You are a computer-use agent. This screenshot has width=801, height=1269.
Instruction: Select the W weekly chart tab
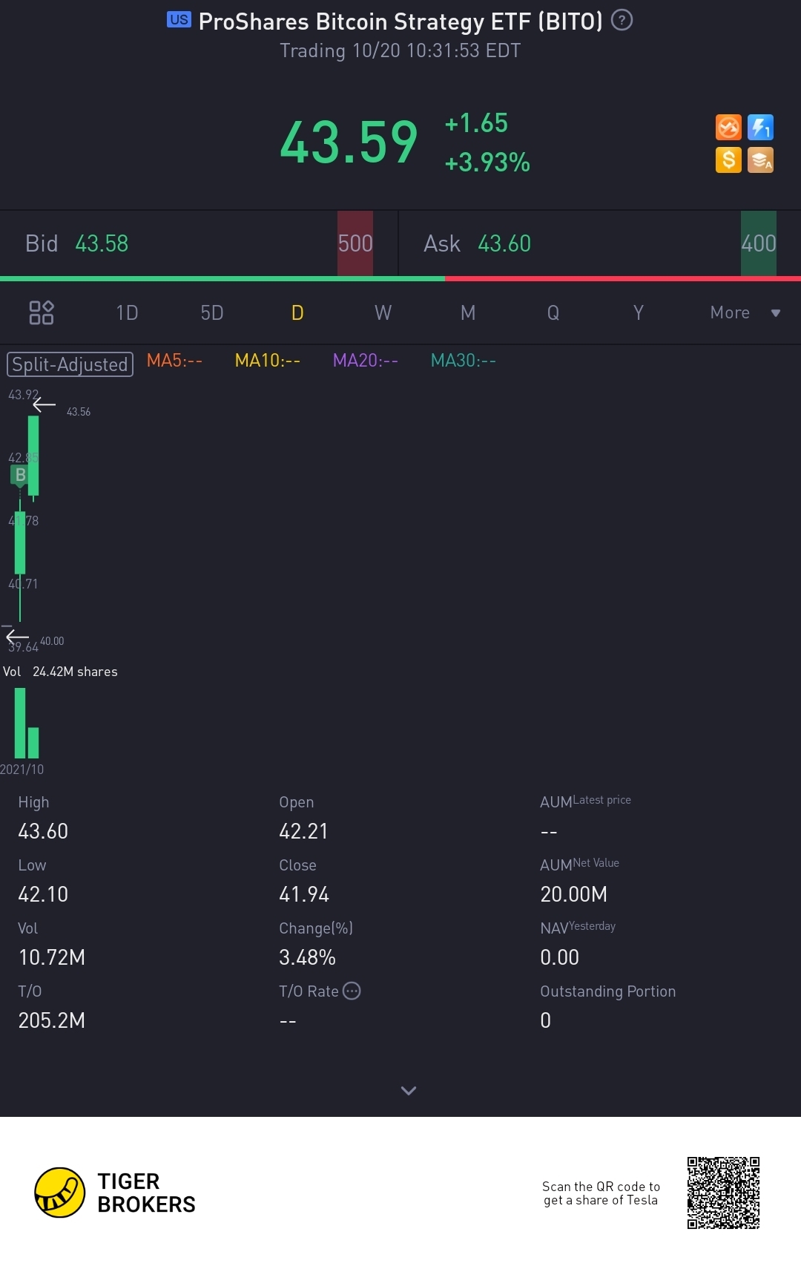[383, 312]
